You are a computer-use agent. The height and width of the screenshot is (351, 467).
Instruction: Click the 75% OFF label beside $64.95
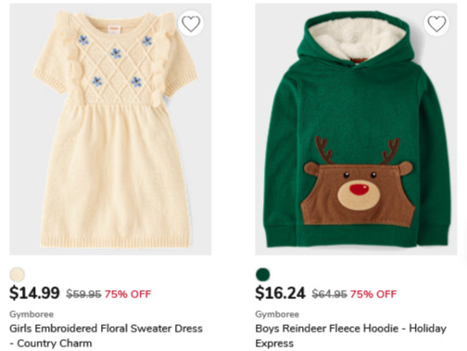pos(373,294)
